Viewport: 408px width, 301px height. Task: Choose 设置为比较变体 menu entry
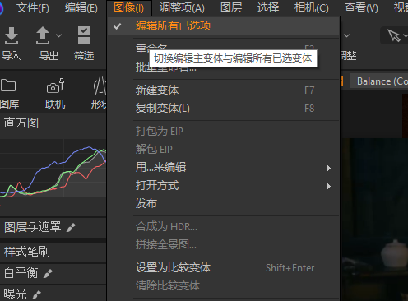tap(224, 268)
